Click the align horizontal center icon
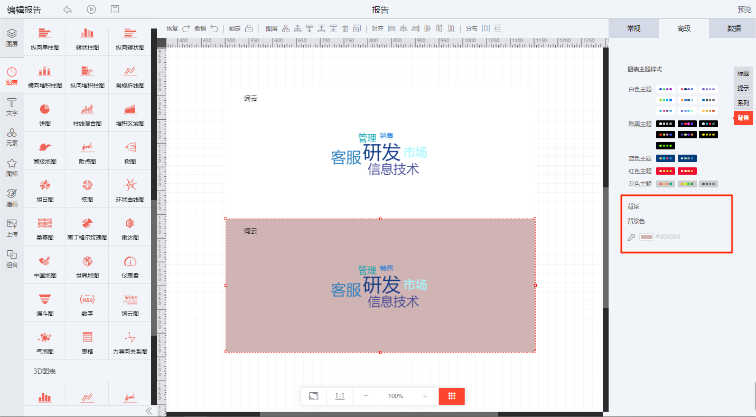The image size is (756, 417). [404, 29]
